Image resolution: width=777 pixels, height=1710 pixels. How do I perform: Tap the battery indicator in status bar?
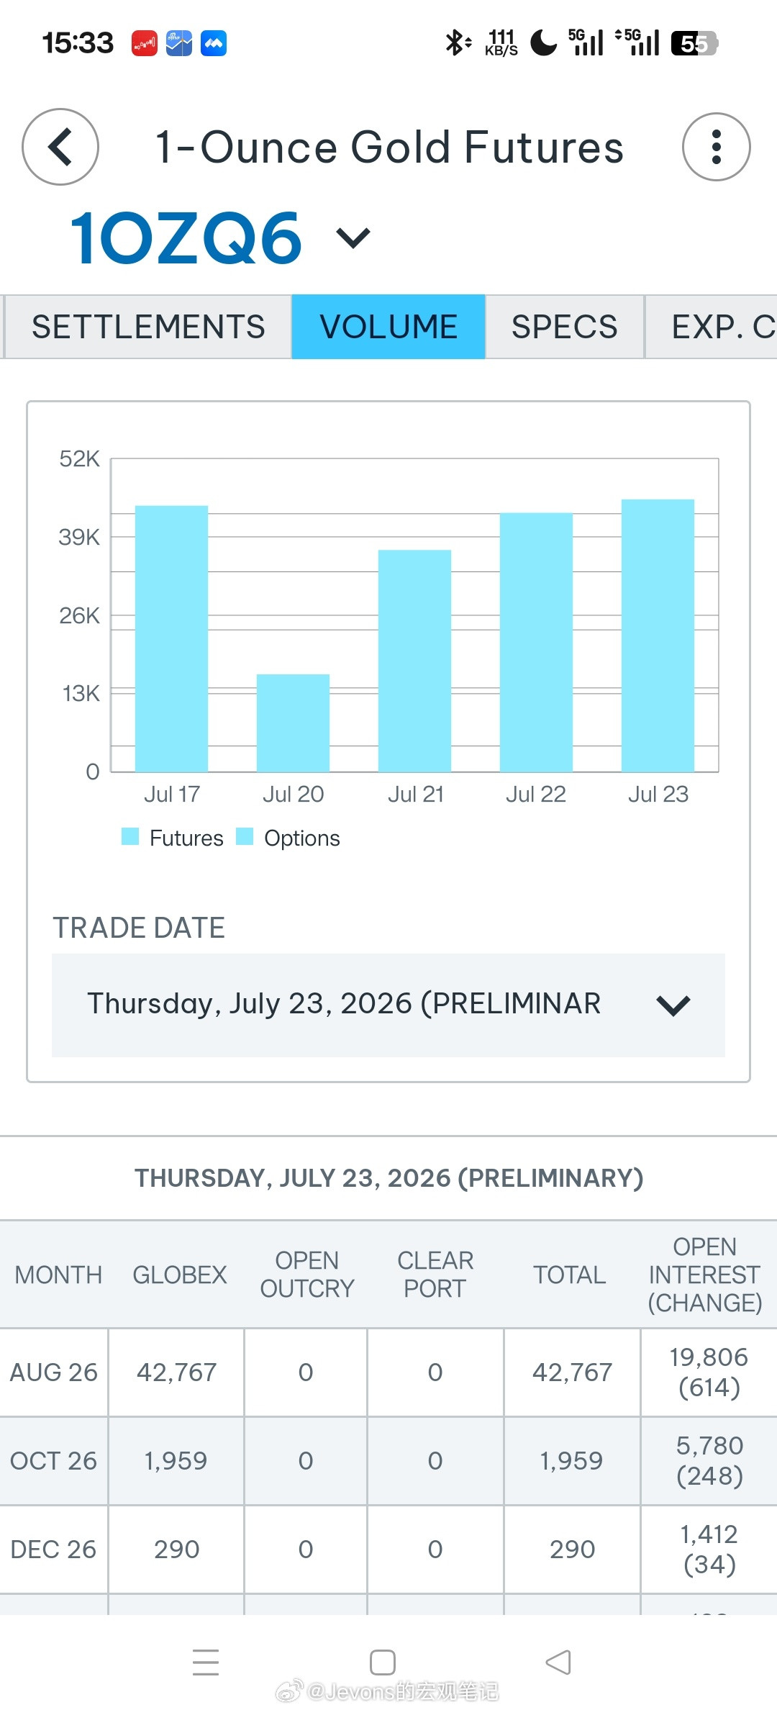[694, 43]
